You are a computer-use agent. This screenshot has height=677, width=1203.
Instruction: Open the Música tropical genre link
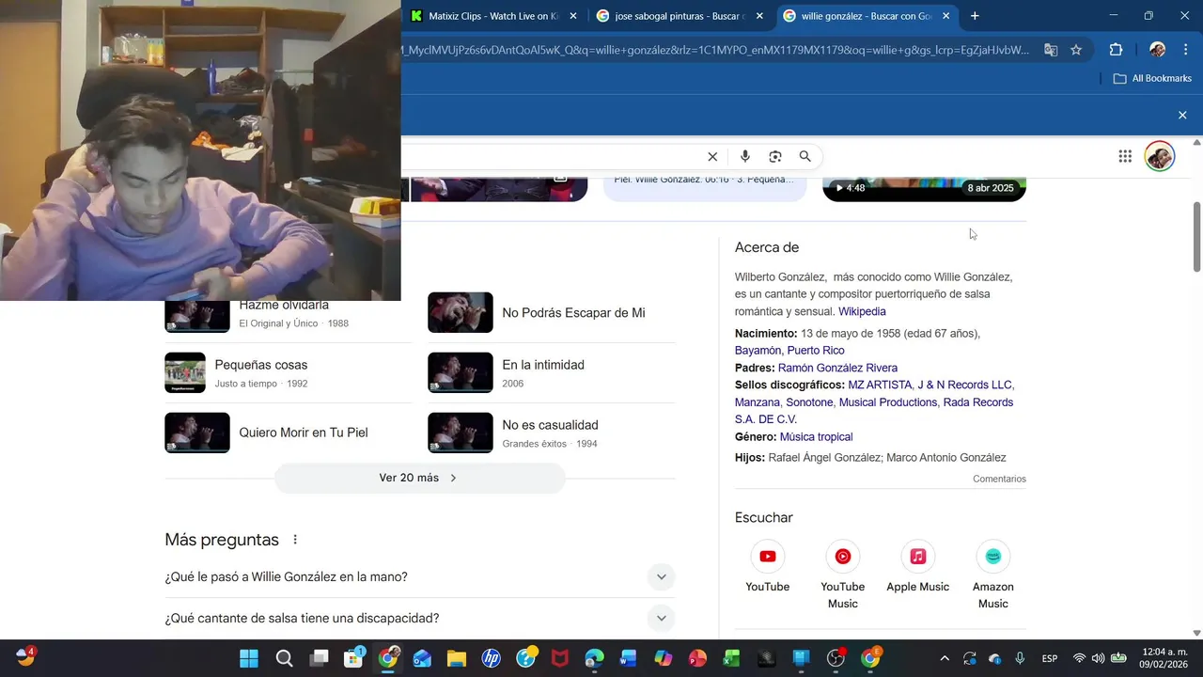[x=816, y=437]
